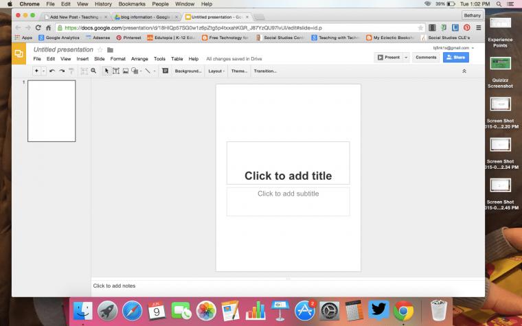522x326 pixels.
Task: Select the shape tool icon
Action: click(x=135, y=71)
